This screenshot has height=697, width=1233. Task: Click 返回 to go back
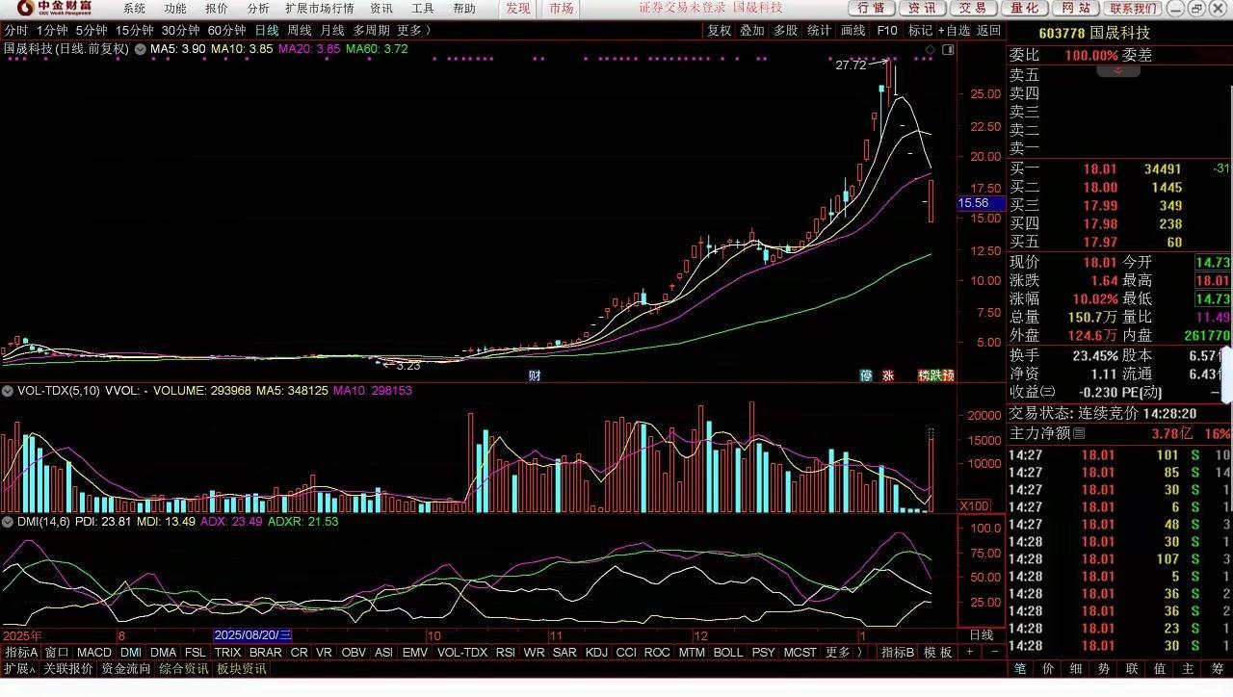[989, 30]
